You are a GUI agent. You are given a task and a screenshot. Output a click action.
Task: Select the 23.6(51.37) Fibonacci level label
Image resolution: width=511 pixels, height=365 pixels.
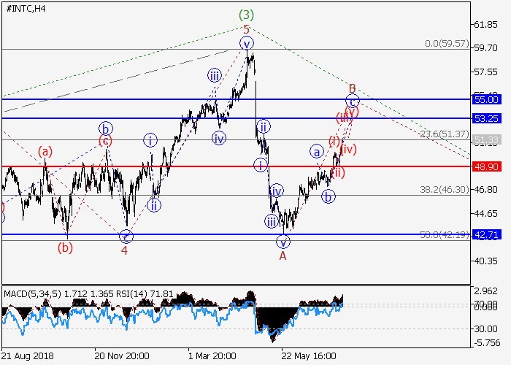[444, 134]
